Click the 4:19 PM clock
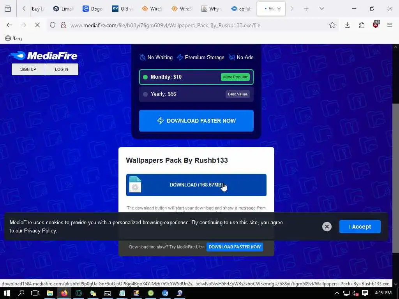Screen dimensions: 399x299 [x=383, y=293]
